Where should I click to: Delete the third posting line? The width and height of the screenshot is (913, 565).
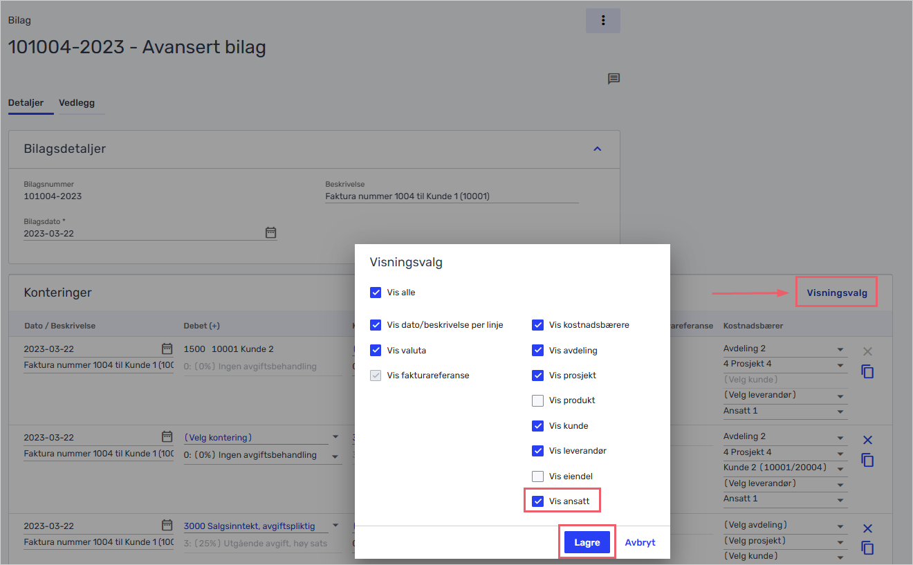(x=868, y=529)
